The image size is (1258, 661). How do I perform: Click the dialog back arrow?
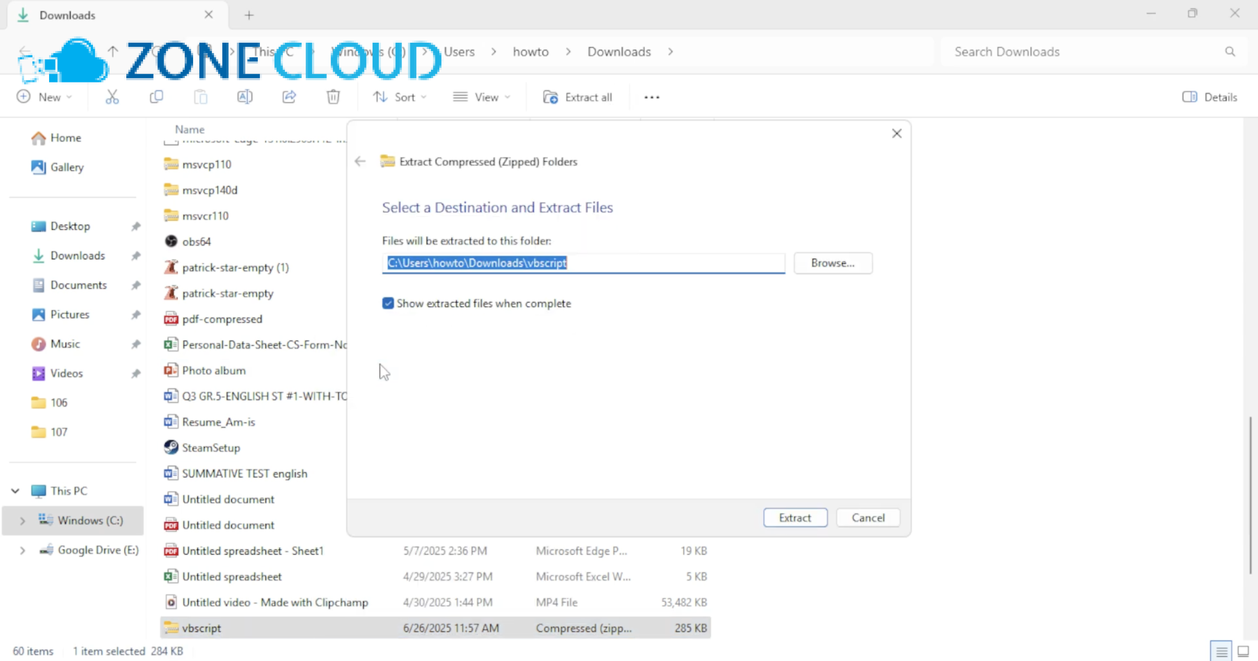click(360, 162)
